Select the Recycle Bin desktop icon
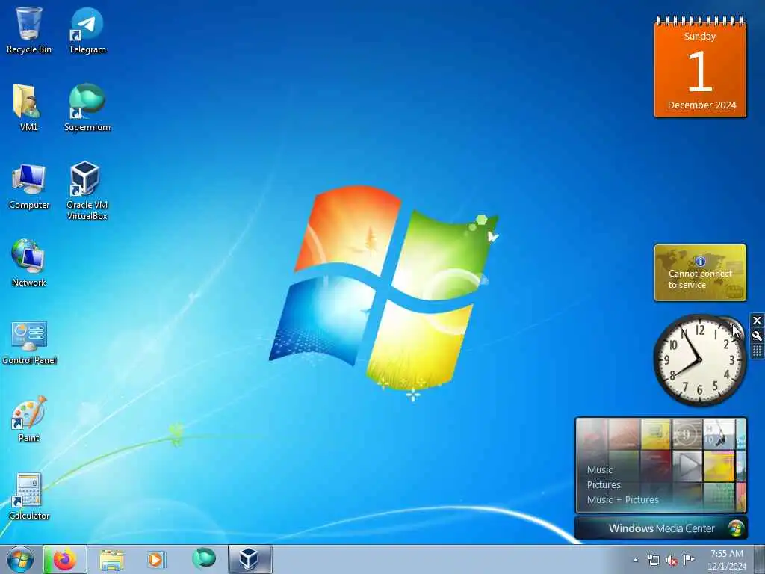This screenshot has width=765, height=574. [x=29, y=30]
